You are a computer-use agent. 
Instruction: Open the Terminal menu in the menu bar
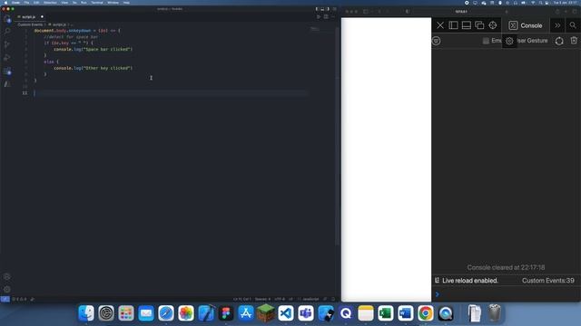(x=97, y=3)
